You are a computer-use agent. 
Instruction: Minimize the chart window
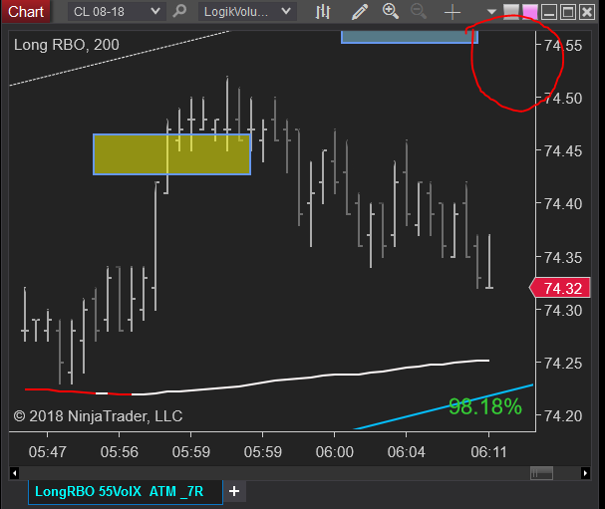pyautogui.click(x=548, y=12)
